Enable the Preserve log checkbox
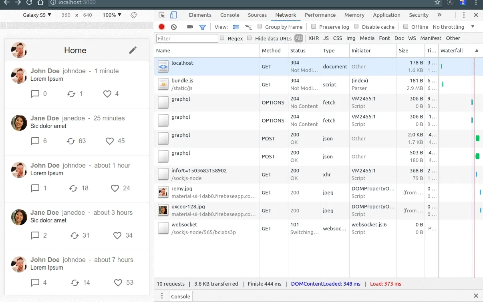Viewport: 483px width, 302px height. tap(316, 27)
